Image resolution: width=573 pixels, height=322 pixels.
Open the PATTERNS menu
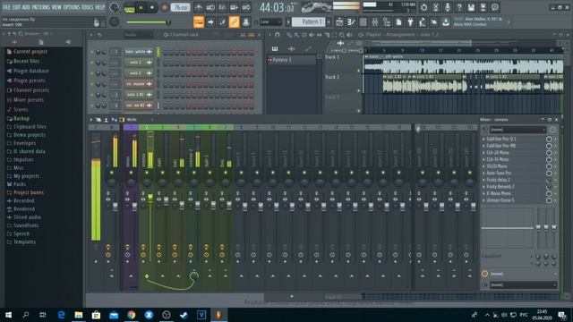pos(40,7)
